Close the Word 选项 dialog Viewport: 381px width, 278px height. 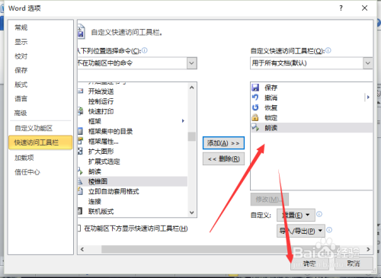point(364,8)
